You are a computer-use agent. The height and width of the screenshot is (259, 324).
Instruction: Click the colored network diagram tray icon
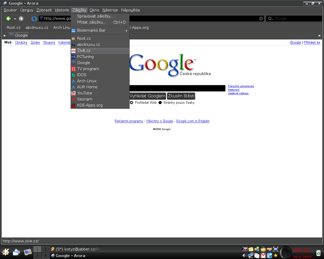click(276, 249)
